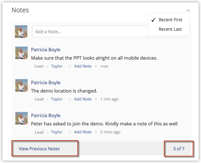
Task: Click the checkmark next to Recent First
Action: click(x=153, y=20)
